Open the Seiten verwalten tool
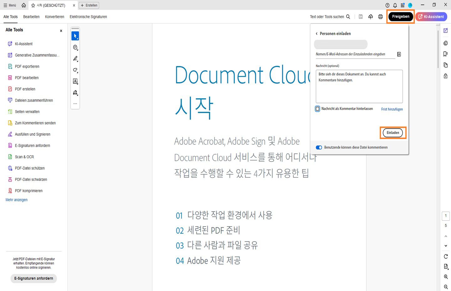Image resolution: width=451 pixels, height=291 pixels. point(23,112)
